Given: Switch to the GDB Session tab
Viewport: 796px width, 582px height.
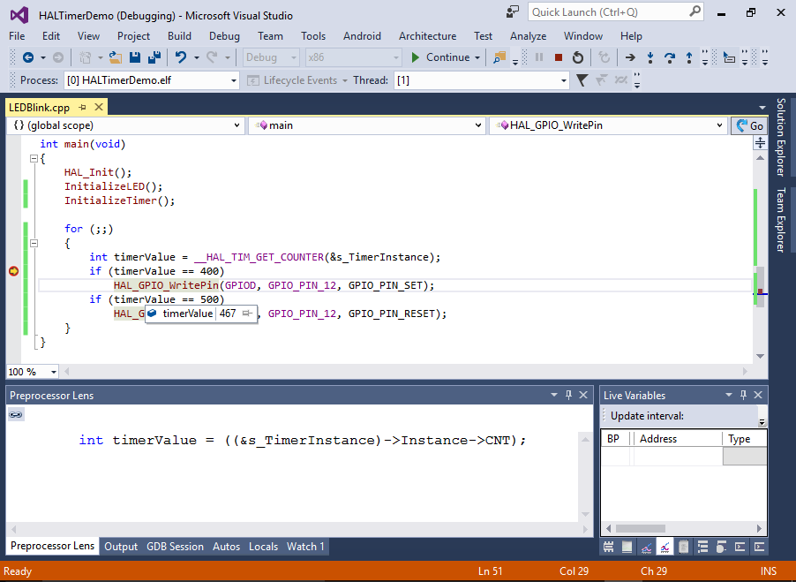Looking at the screenshot, I should tap(175, 546).
